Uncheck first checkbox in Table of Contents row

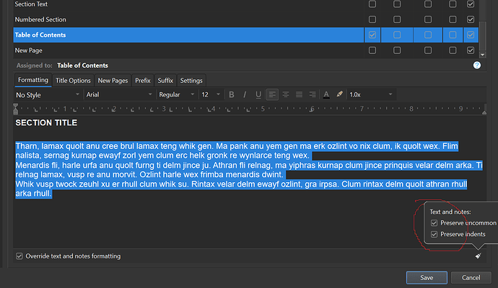(372, 35)
